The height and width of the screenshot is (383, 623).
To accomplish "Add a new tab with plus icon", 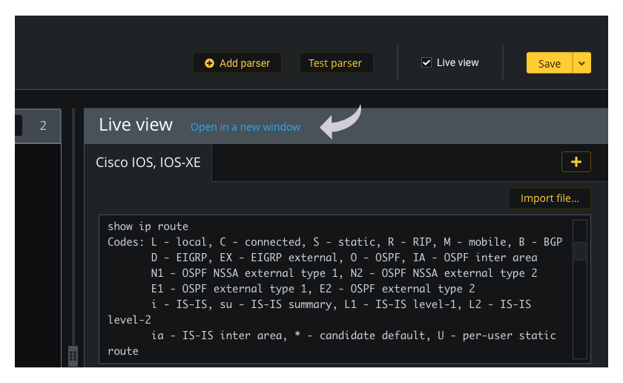I will click(x=576, y=162).
